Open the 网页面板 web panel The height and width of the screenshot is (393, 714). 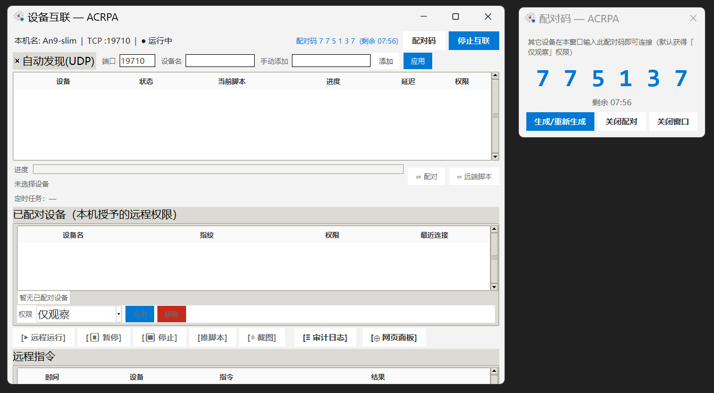pos(394,338)
